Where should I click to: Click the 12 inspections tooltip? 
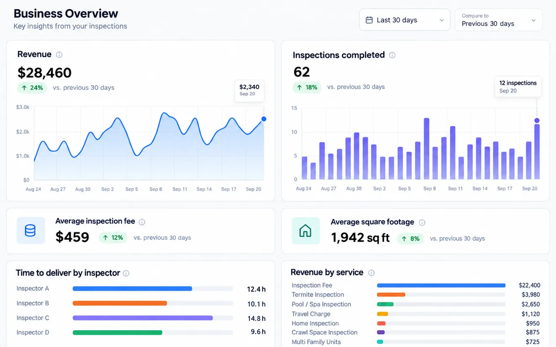coord(518,87)
